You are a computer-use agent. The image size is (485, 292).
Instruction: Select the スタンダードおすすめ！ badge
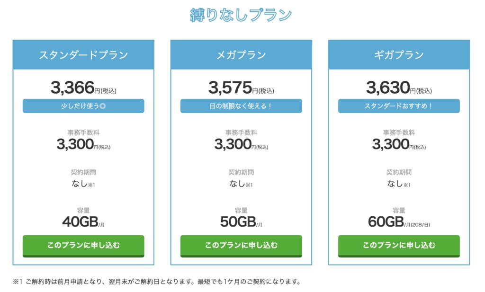[399, 106]
